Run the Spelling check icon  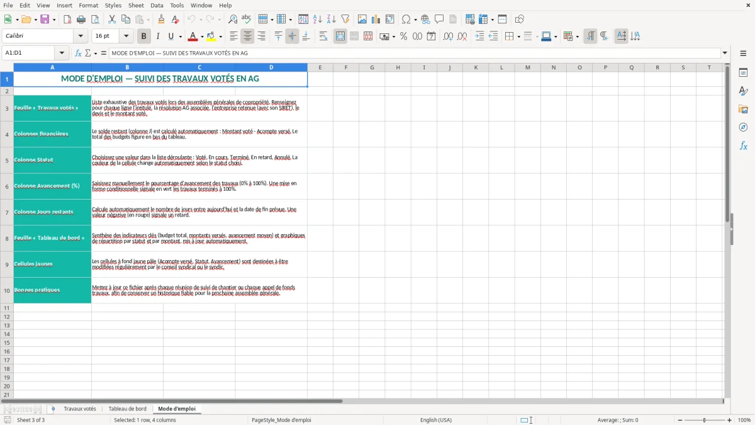pos(246,20)
